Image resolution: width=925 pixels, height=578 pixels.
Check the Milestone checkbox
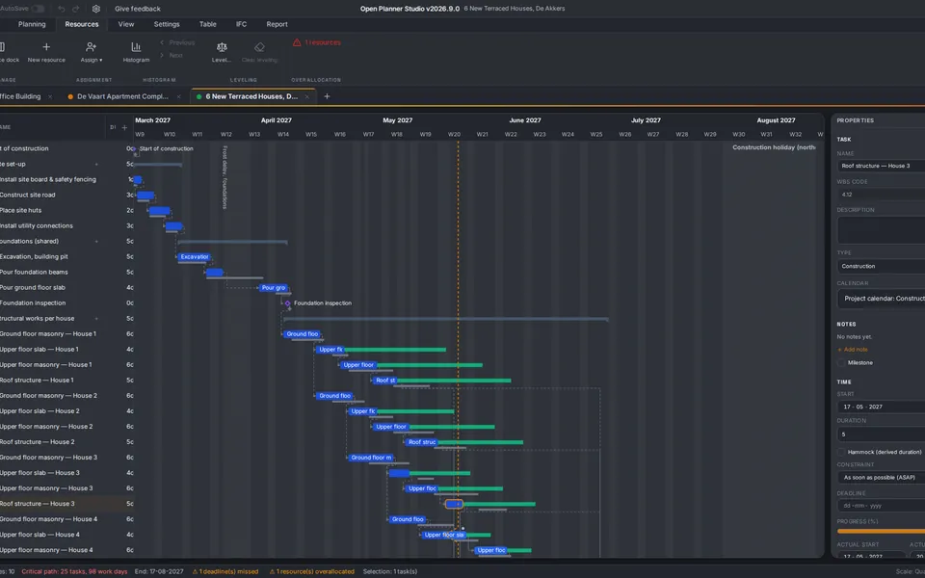[841, 363]
